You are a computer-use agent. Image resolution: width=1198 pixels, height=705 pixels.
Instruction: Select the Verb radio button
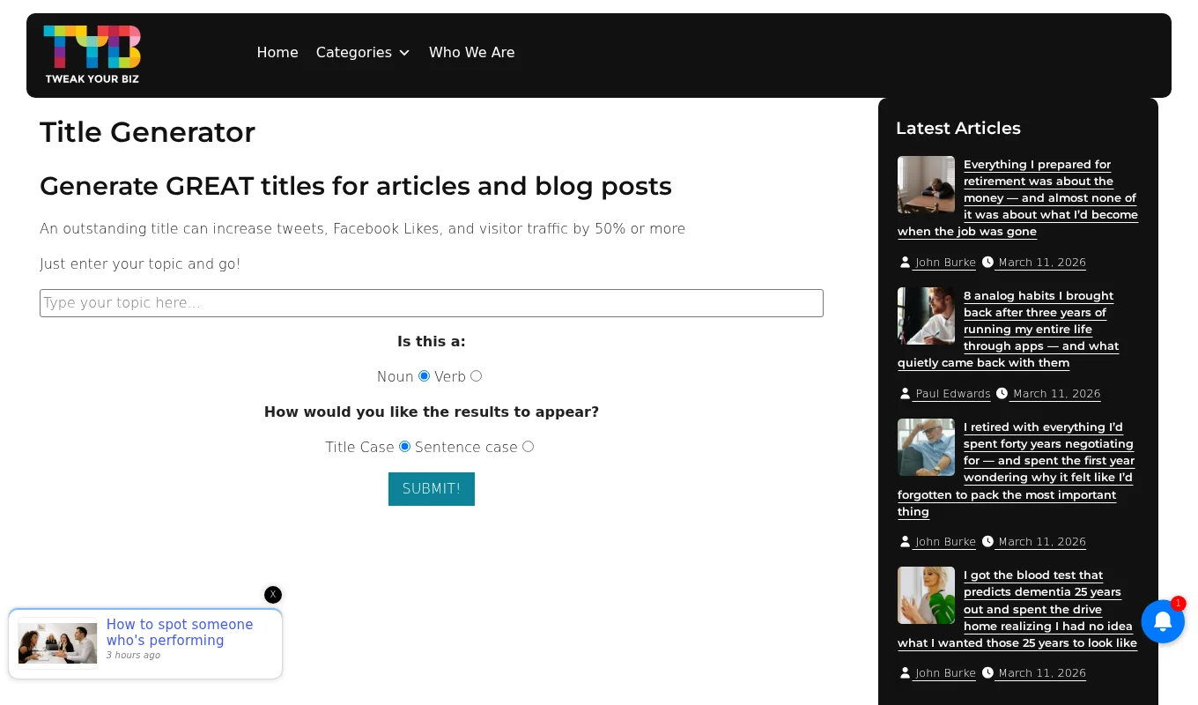point(476,376)
